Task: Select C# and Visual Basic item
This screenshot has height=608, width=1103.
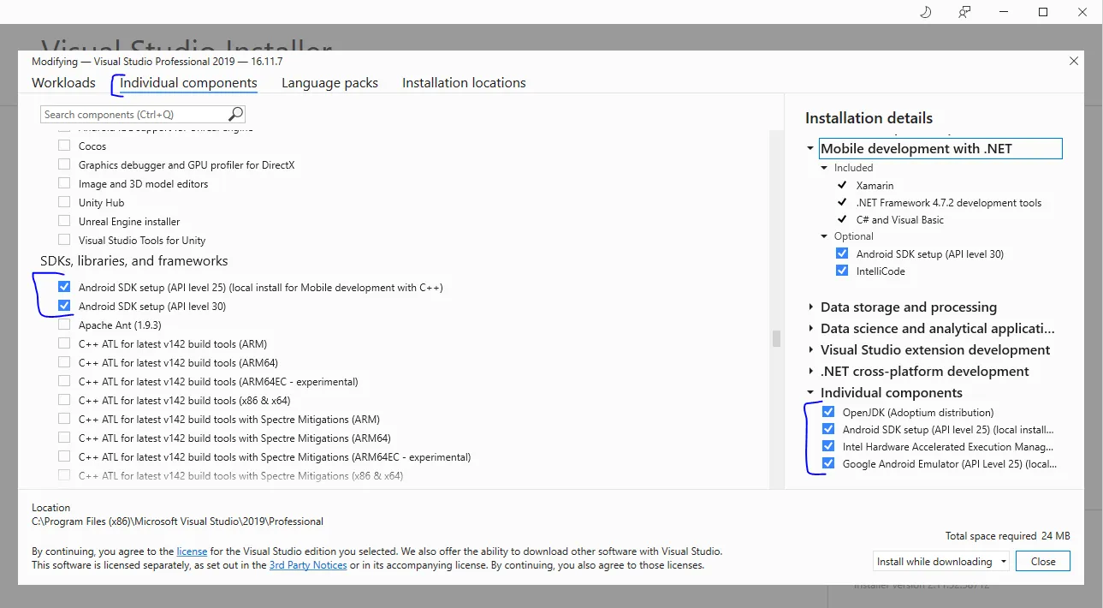Action: 900,220
